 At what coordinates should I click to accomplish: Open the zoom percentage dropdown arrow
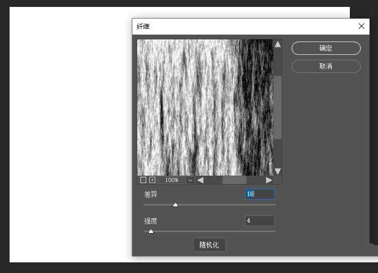pos(190,180)
